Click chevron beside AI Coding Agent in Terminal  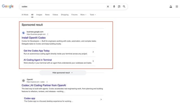click(93, 61)
